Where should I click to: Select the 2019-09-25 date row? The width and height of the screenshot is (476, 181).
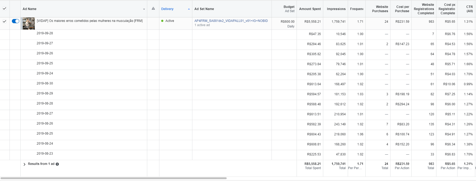click(45, 63)
